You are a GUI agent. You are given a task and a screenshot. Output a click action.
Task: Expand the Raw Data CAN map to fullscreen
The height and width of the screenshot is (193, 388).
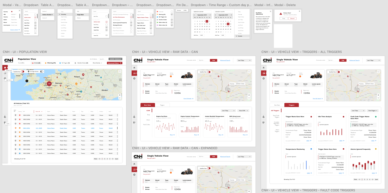[x=249, y=72]
